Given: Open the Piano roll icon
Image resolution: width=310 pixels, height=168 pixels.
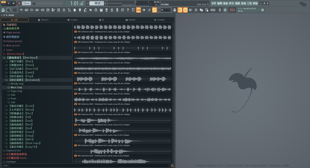Looking at the screenshot, I should (53, 10).
